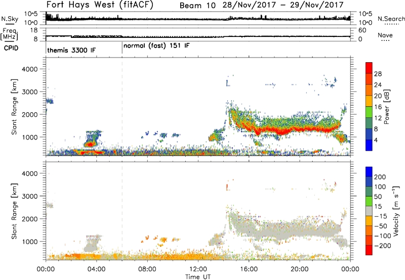Click the red-core echo patch near 03:30 in power panel

point(90,144)
